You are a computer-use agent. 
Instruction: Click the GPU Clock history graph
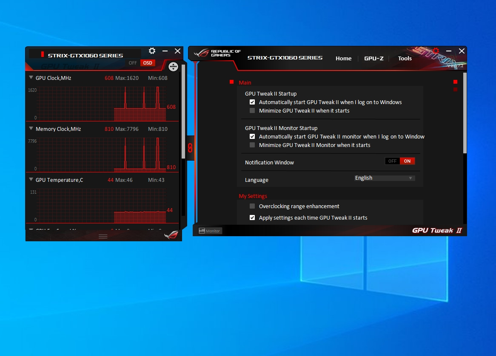[x=101, y=104]
